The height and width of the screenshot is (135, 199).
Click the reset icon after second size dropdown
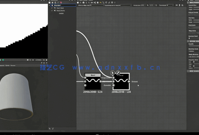pyautogui.click(x=156, y=5)
